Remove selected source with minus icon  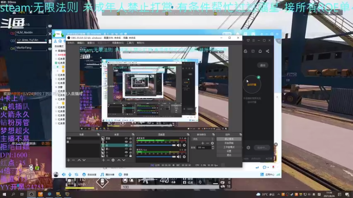(108, 160)
